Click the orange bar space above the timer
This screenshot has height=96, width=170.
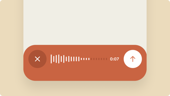114,51
